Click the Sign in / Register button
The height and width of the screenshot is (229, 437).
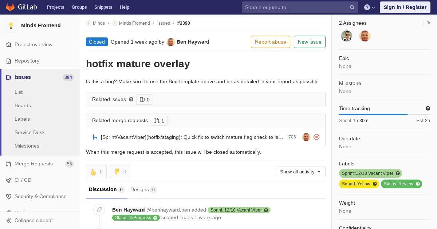click(x=405, y=7)
